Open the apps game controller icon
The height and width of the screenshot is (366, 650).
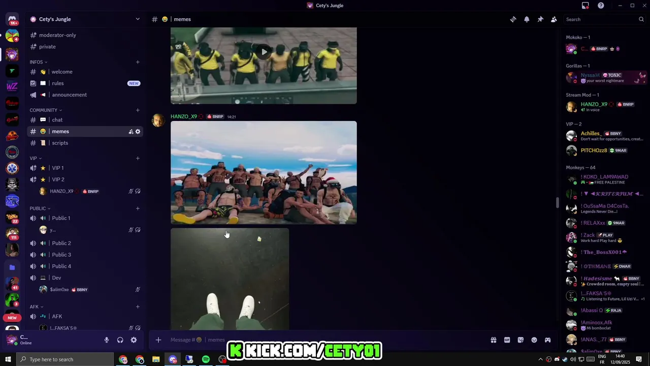point(547,340)
